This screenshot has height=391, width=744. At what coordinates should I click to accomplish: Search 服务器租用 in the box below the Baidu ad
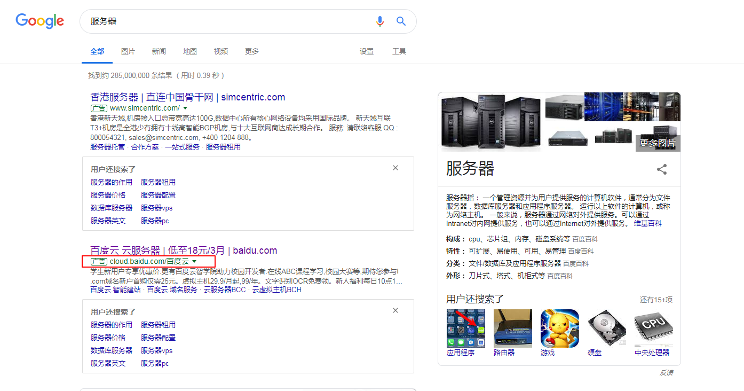(x=159, y=325)
